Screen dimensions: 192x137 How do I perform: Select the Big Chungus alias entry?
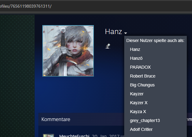click(x=142, y=85)
